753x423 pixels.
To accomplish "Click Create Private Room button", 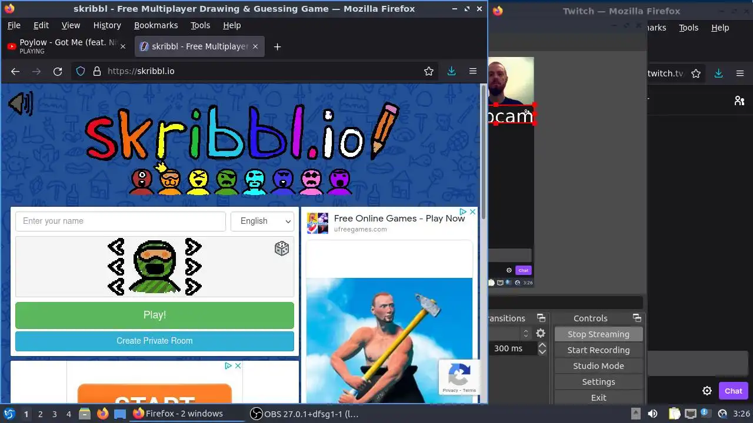I will pos(155,341).
